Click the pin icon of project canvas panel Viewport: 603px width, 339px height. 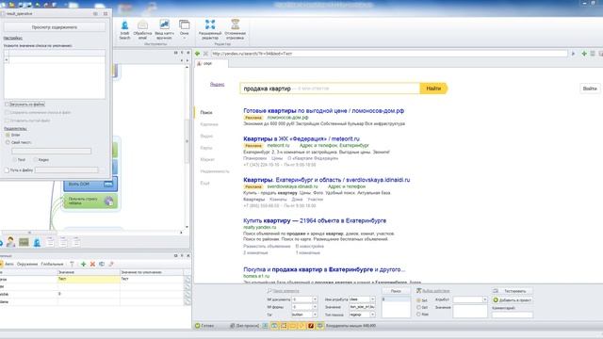click(182, 53)
